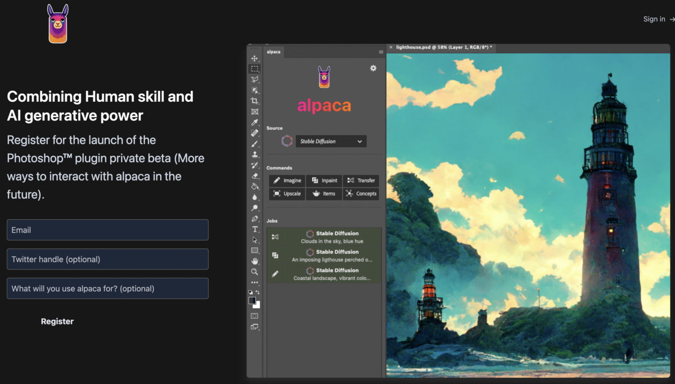Screen dimensions: 675x384
Task: Switch to the alpaca panel tab
Action: [x=274, y=52]
